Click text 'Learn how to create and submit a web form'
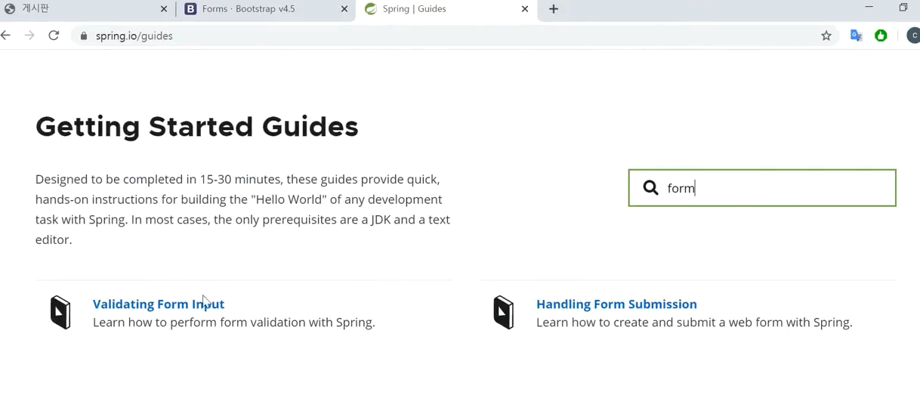The image size is (920, 420). click(656, 323)
